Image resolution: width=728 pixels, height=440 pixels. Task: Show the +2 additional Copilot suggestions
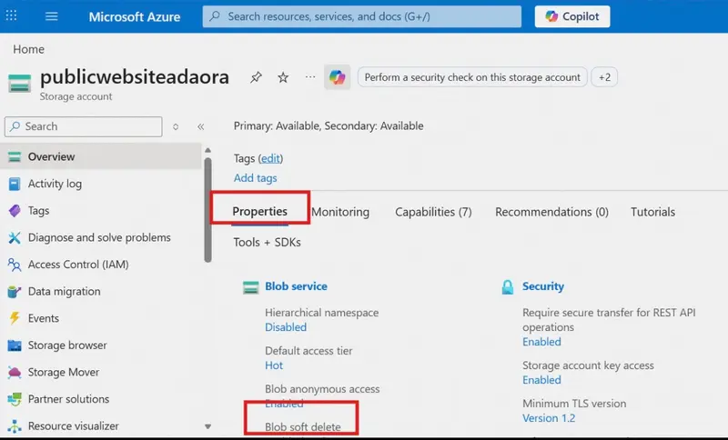pos(604,77)
